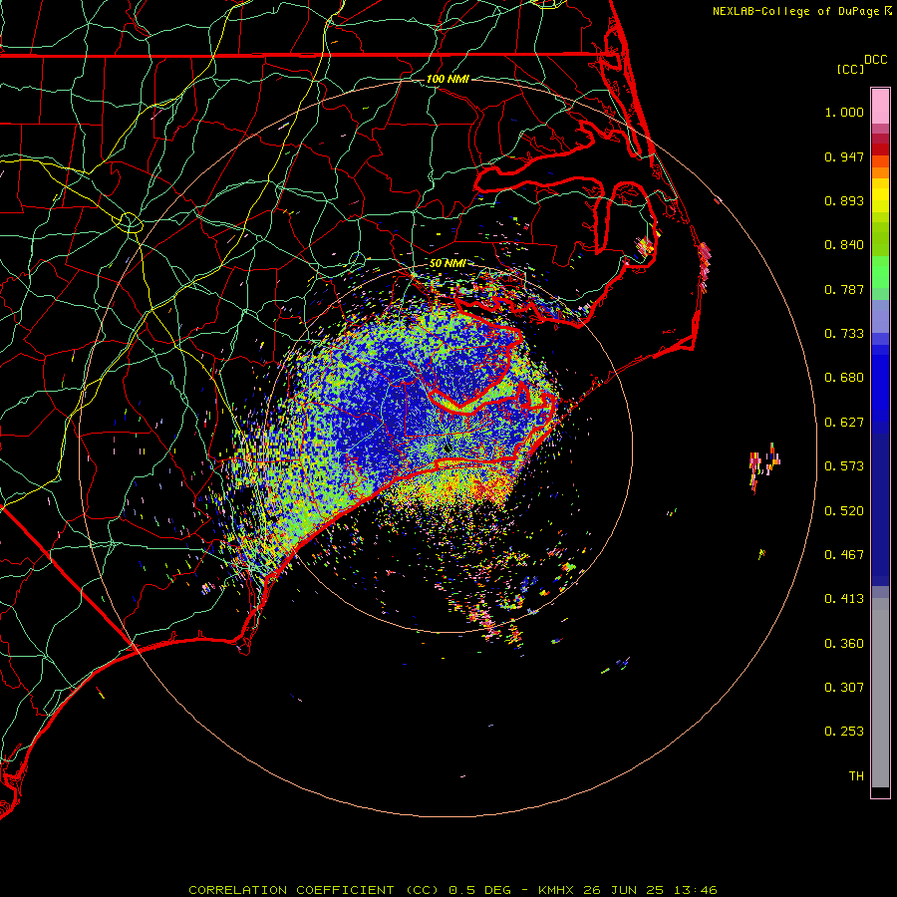897x897 pixels.
Task: Select the 0.520 scale value
Action: pyautogui.click(x=844, y=511)
